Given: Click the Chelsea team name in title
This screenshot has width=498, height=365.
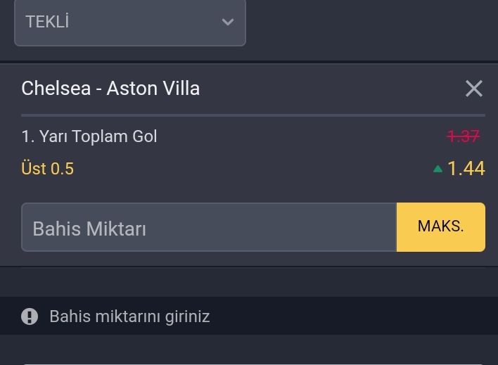Looking at the screenshot, I should 56,88.
